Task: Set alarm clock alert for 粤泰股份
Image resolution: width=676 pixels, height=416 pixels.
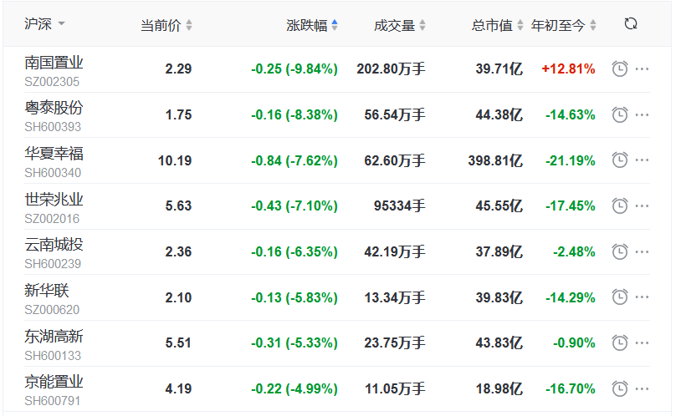Action: [x=620, y=114]
